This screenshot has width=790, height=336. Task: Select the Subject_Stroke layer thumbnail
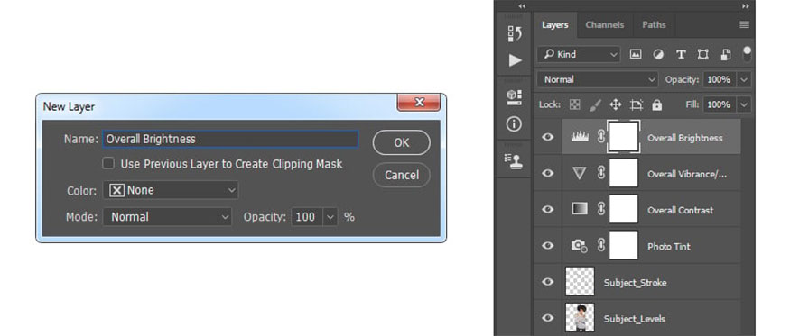[x=580, y=281]
